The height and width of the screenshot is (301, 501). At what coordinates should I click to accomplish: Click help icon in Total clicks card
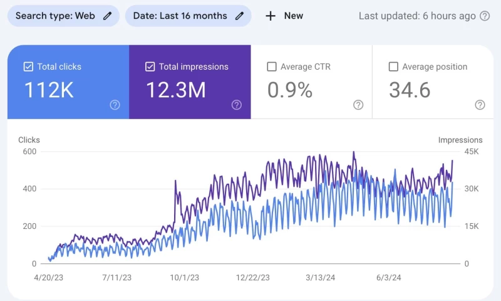115,105
